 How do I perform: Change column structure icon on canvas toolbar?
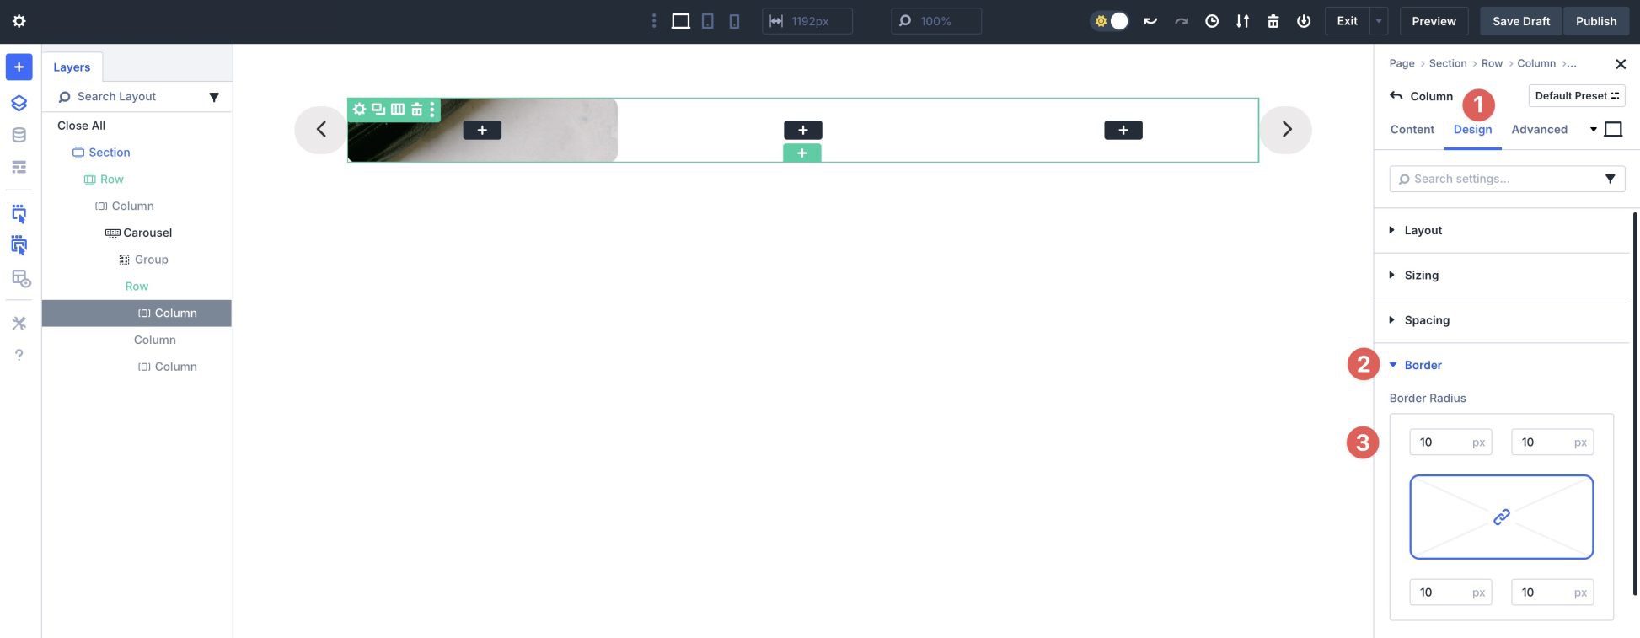[397, 109]
